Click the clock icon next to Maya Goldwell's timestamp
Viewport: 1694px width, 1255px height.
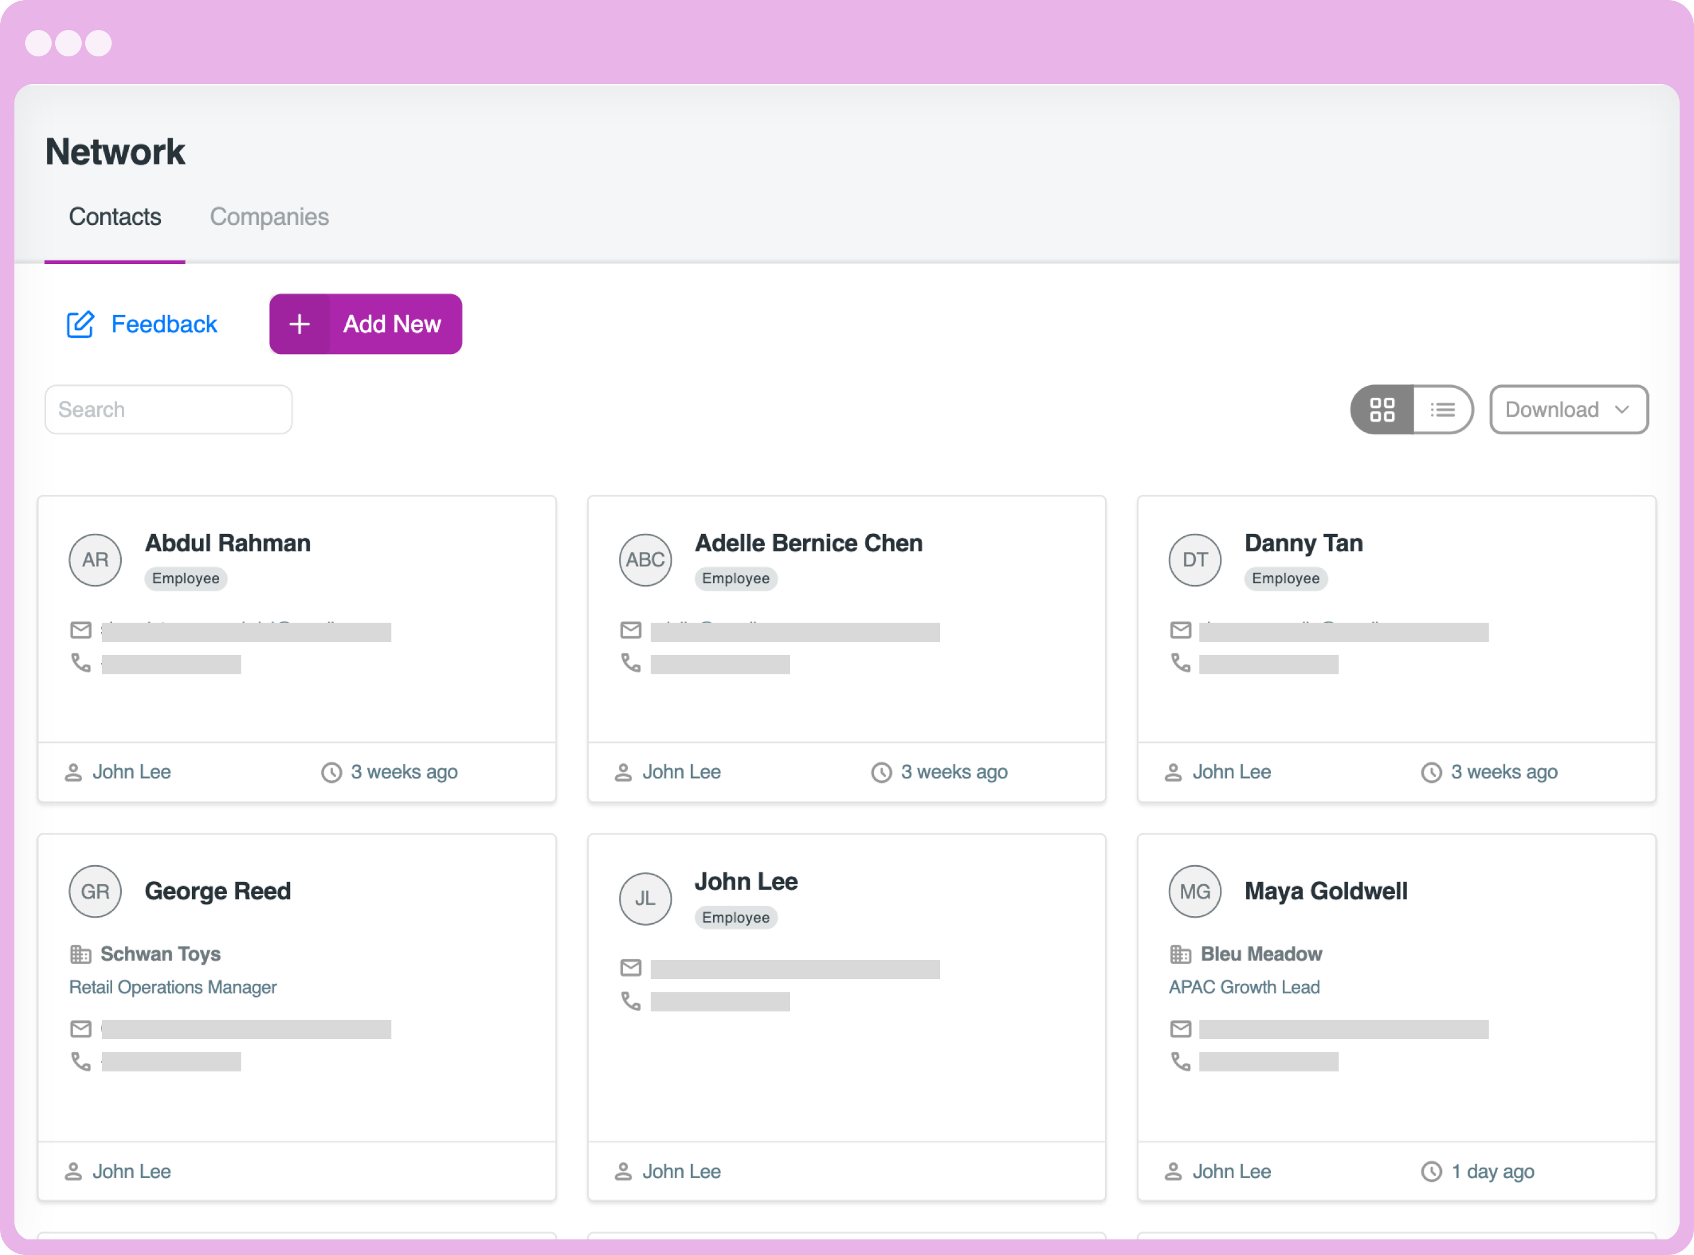point(1432,1170)
